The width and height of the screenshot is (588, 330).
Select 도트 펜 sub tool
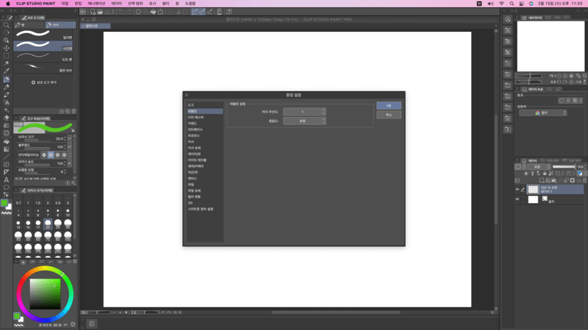pyautogui.click(x=43, y=57)
